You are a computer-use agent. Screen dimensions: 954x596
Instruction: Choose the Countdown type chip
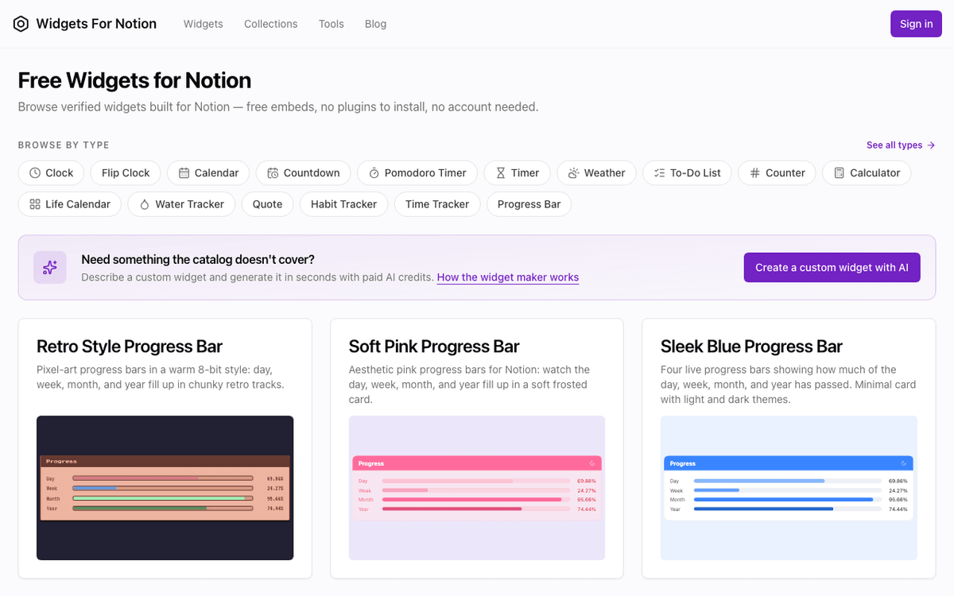(304, 173)
